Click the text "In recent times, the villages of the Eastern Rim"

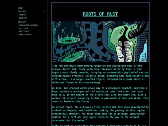pos(84,107)
